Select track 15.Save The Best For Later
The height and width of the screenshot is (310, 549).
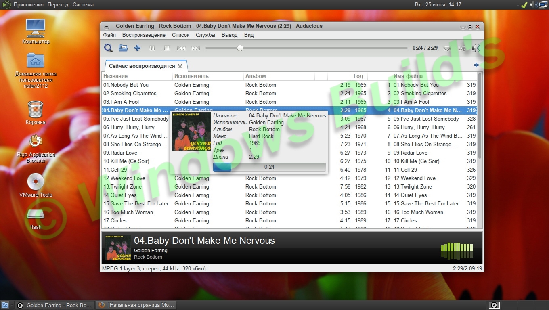[x=289, y=203]
